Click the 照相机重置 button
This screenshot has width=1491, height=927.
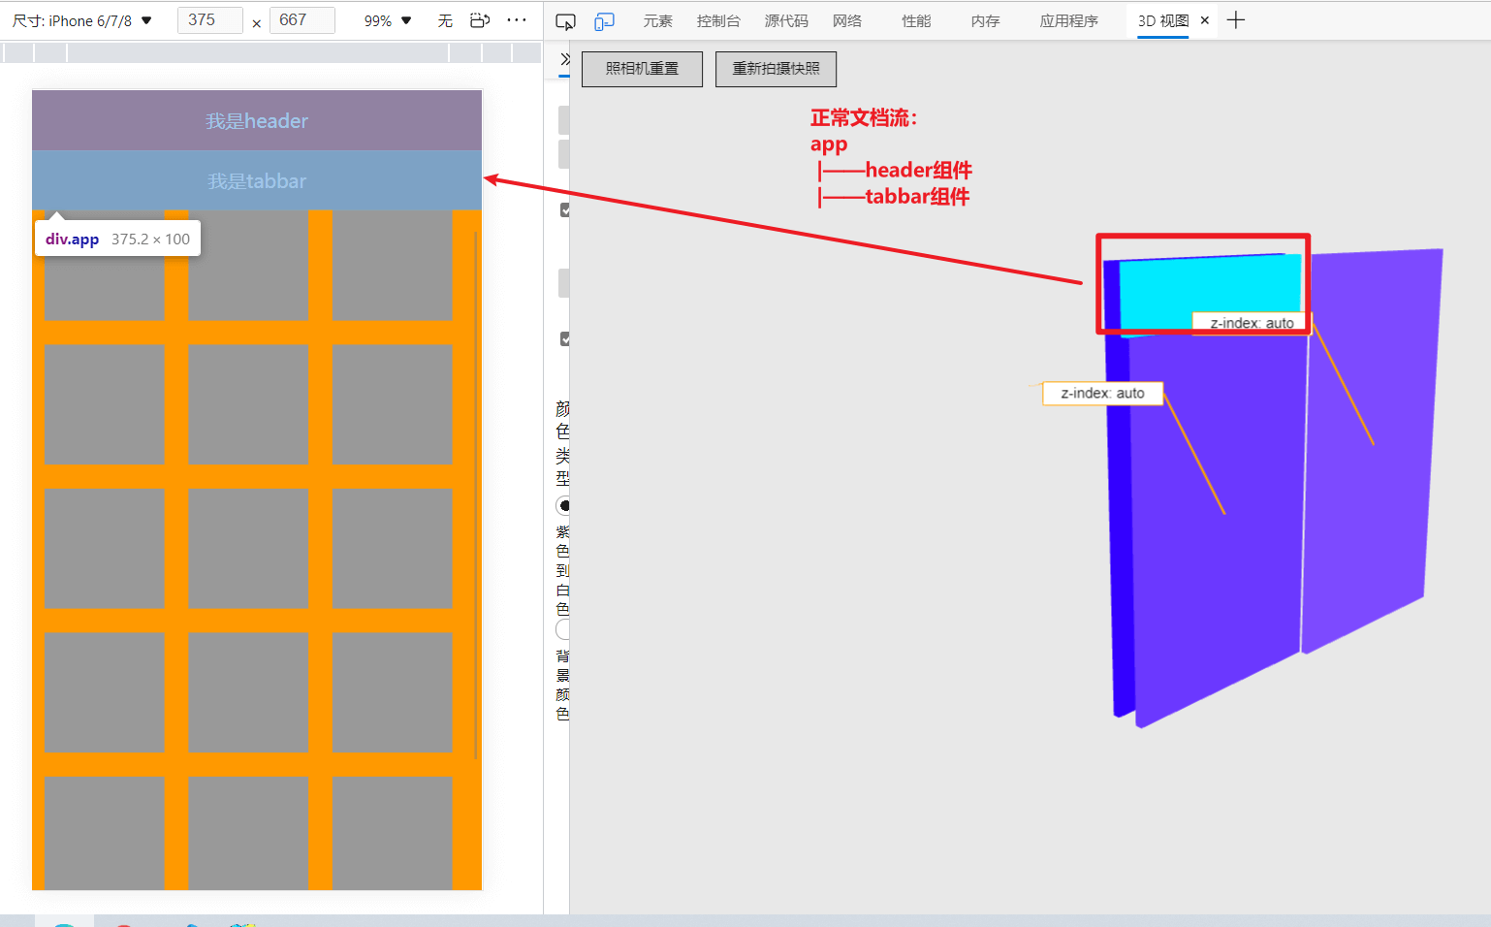point(642,69)
